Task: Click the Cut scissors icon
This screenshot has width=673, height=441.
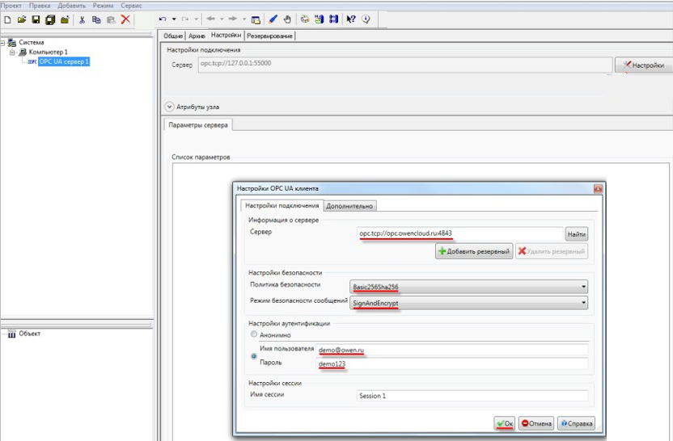Action: coord(82,19)
